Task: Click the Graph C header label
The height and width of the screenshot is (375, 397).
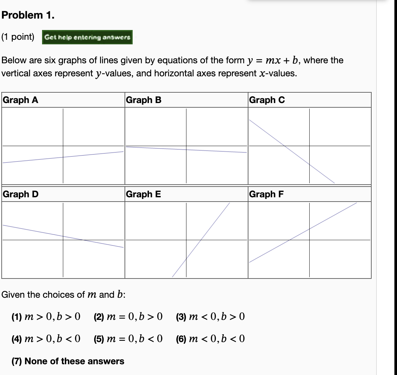Action: [267, 100]
